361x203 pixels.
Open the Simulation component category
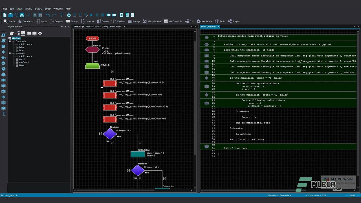[x=204, y=21]
